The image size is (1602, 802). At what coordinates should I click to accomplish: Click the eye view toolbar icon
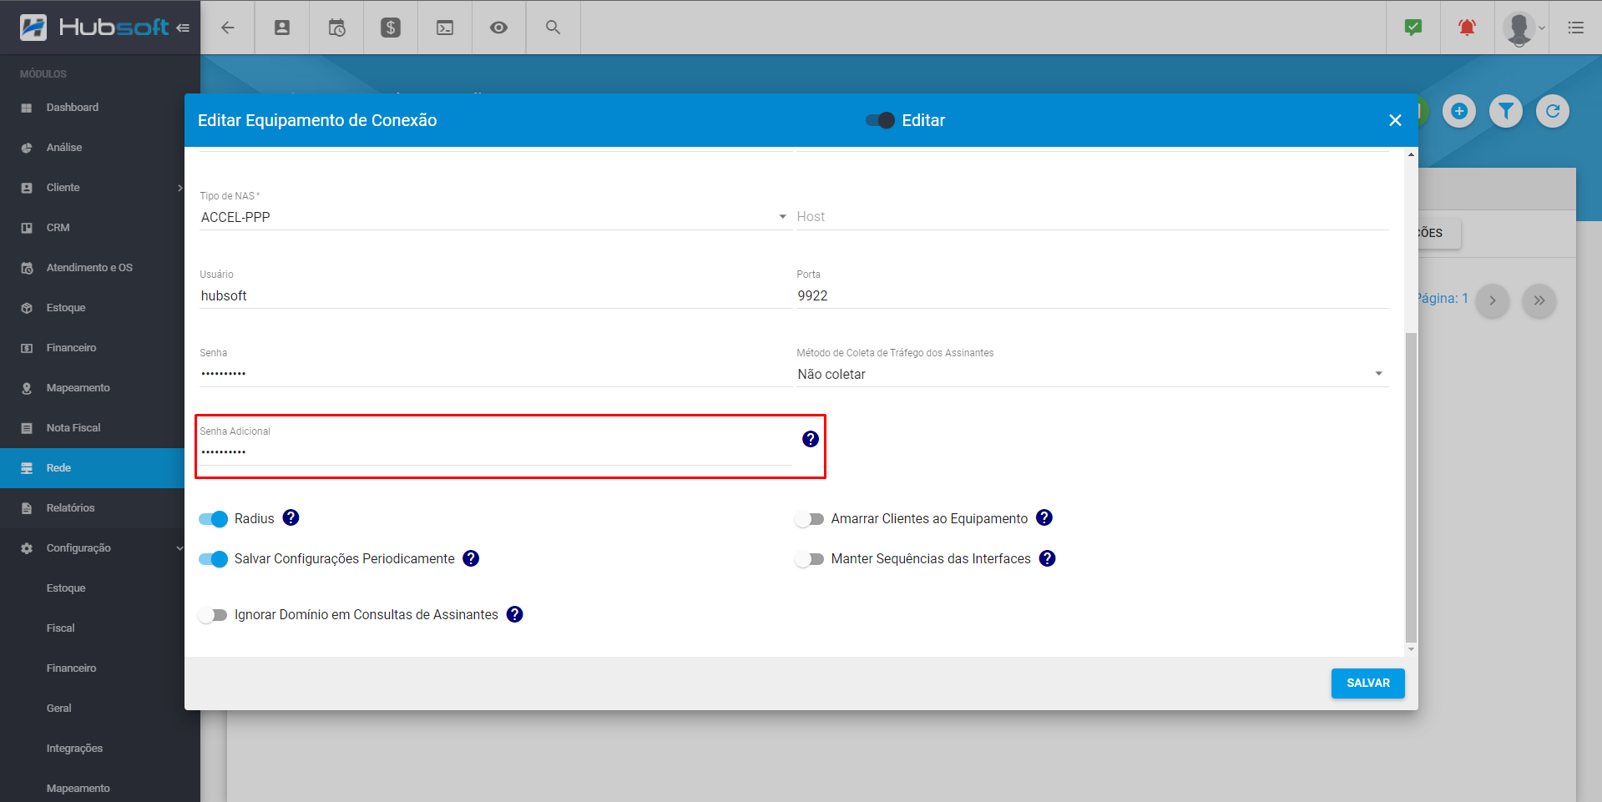click(499, 28)
